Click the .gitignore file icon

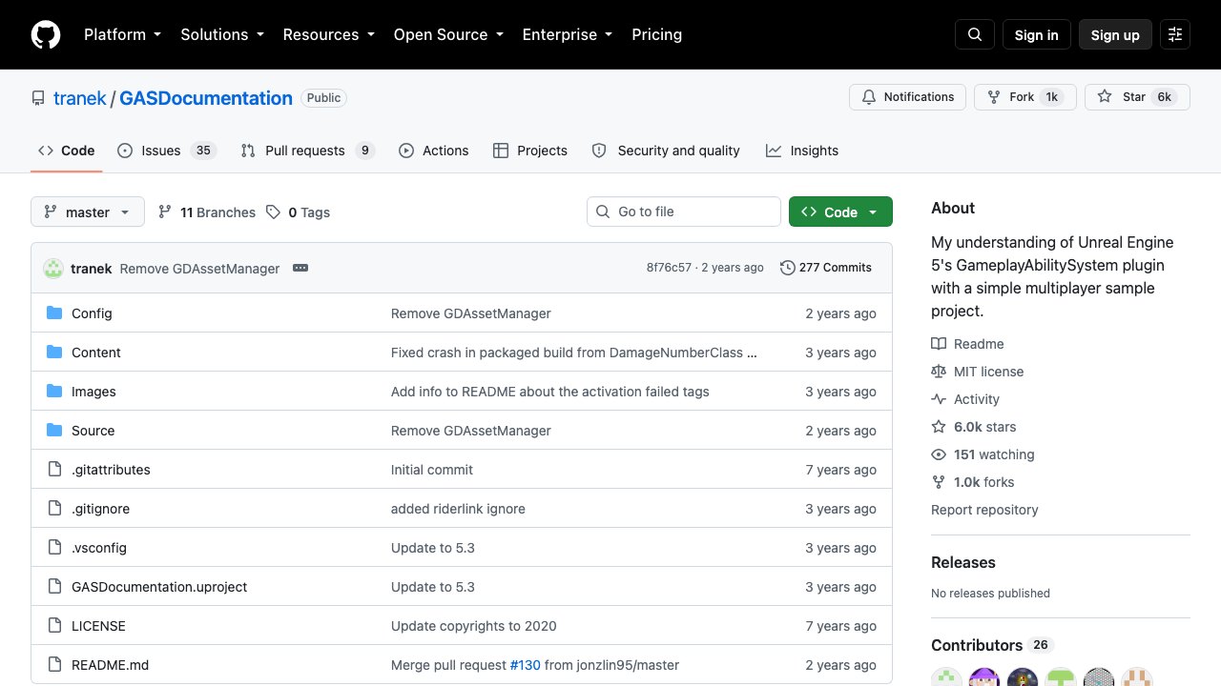pos(54,509)
